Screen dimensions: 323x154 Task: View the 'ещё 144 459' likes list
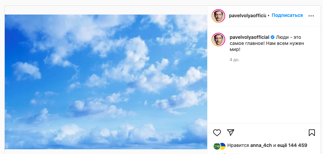pyautogui.click(x=293, y=146)
